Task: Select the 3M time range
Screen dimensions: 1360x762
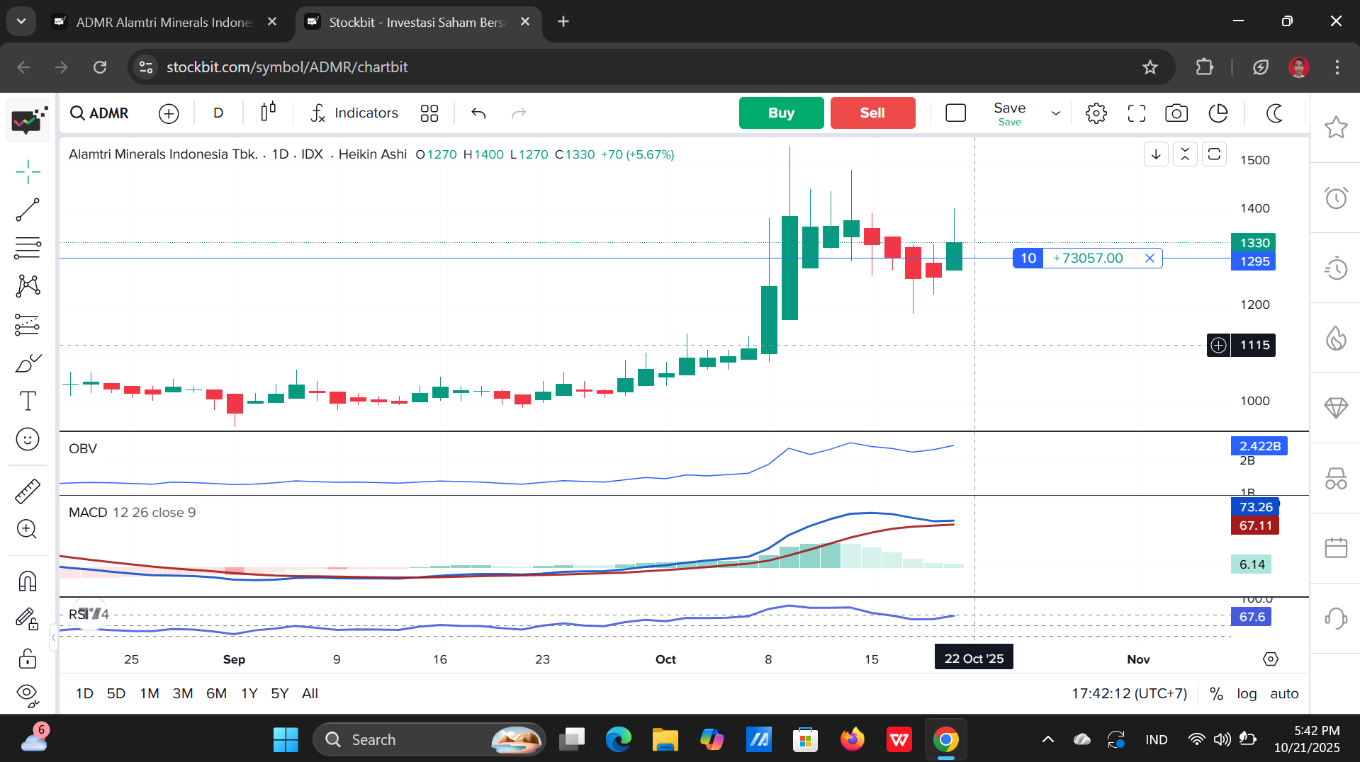Action: (x=183, y=694)
